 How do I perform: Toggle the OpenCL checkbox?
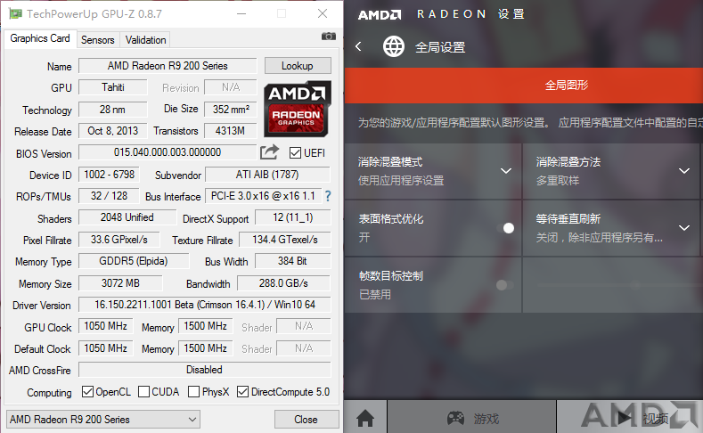(87, 392)
